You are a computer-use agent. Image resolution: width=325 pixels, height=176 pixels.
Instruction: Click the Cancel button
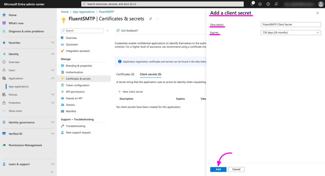tap(236, 169)
